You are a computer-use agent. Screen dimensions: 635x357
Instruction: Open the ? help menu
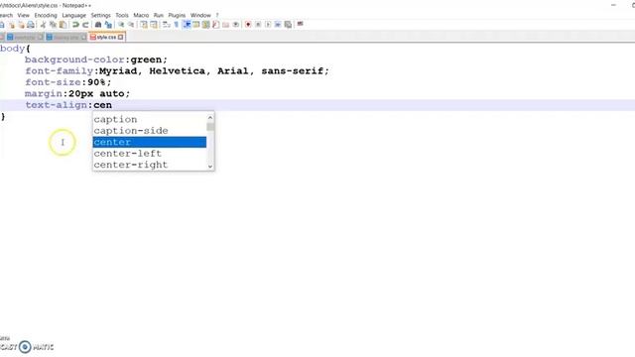(217, 15)
